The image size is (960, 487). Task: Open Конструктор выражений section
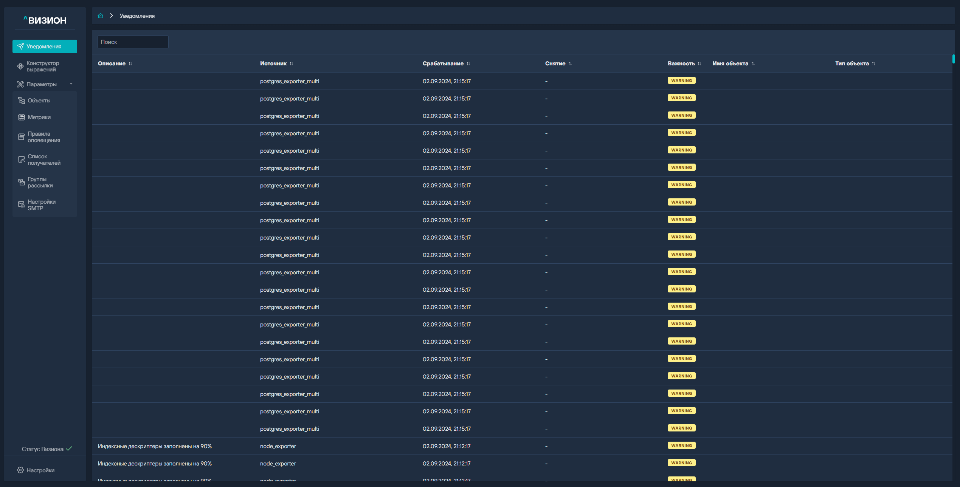[42, 66]
